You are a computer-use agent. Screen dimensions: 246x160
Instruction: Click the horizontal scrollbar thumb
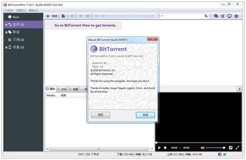[99, 149]
